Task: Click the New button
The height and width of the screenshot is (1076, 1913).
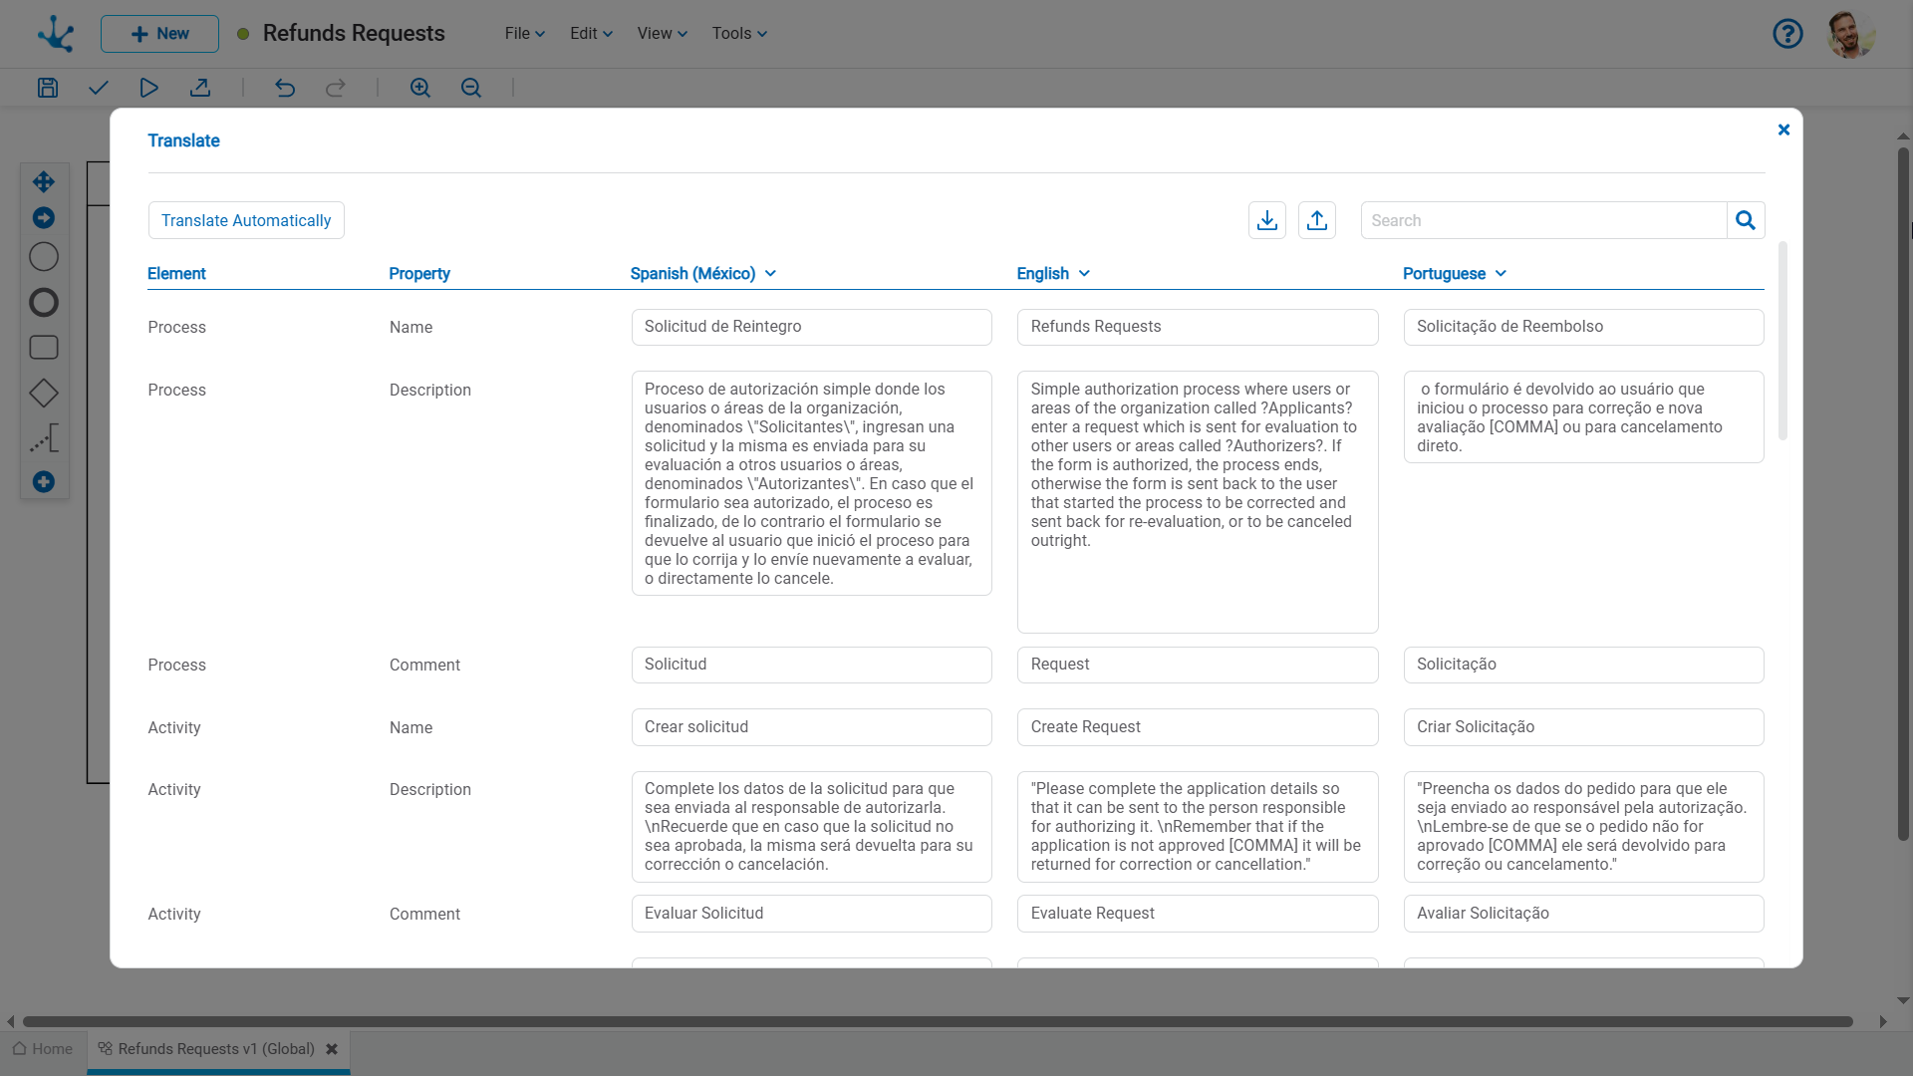Action: pyautogui.click(x=159, y=34)
